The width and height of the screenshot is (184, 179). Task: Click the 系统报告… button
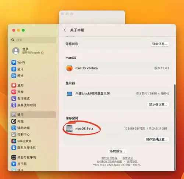tap(117, 151)
